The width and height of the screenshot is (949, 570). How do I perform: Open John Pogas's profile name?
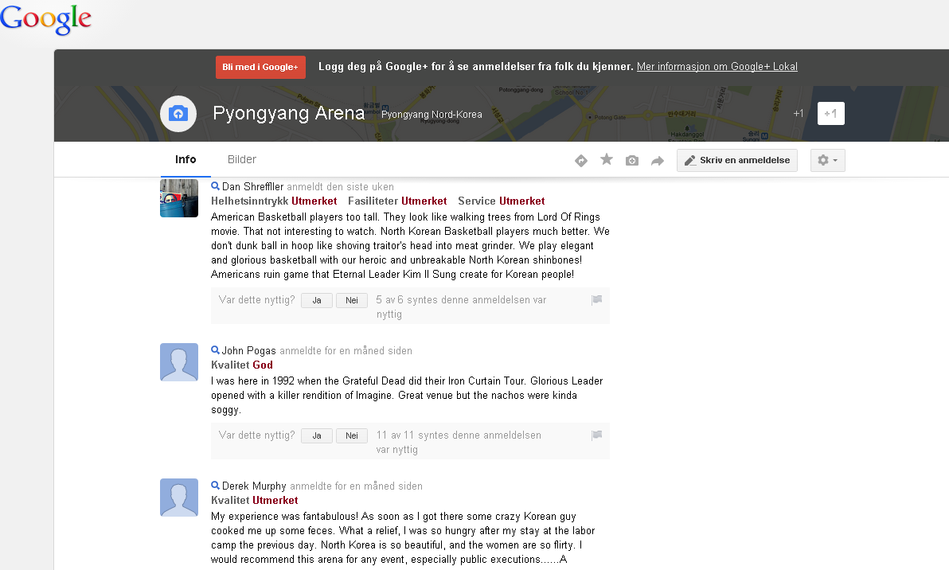pos(248,351)
